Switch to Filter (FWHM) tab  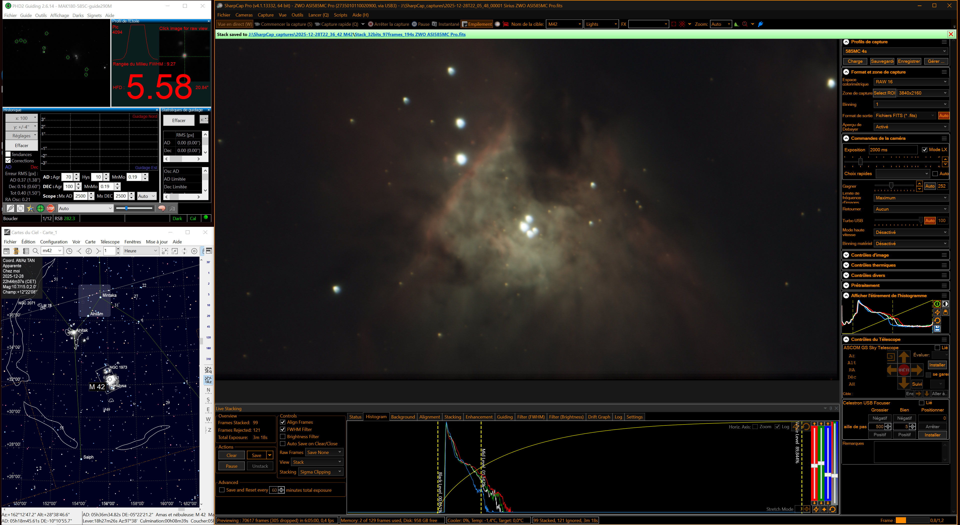pyautogui.click(x=531, y=417)
